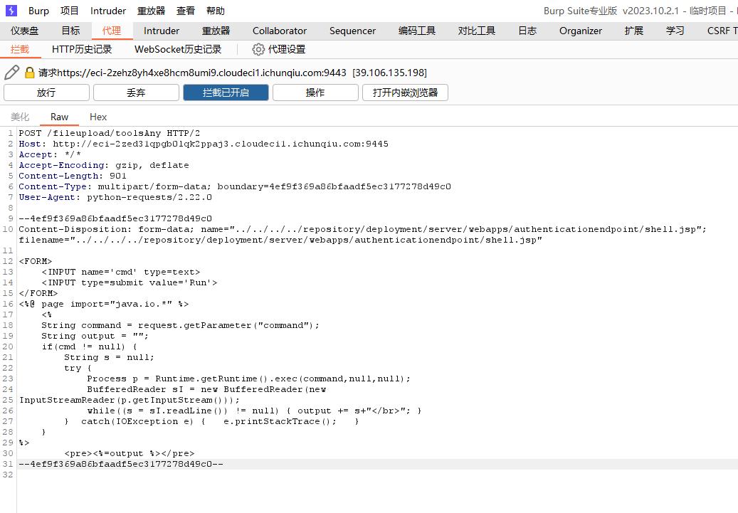
Task: Open the 帮助 menu
Action: [x=216, y=11]
